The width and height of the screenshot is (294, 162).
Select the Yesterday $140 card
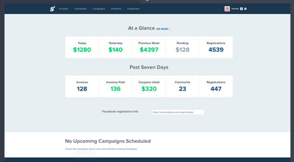115,47
